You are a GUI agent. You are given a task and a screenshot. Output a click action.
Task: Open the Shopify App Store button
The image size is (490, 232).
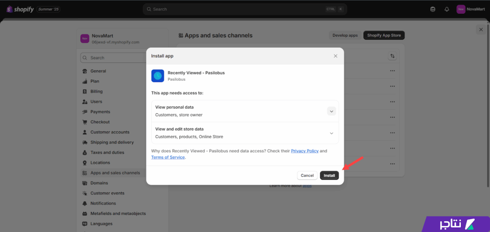(x=384, y=35)
